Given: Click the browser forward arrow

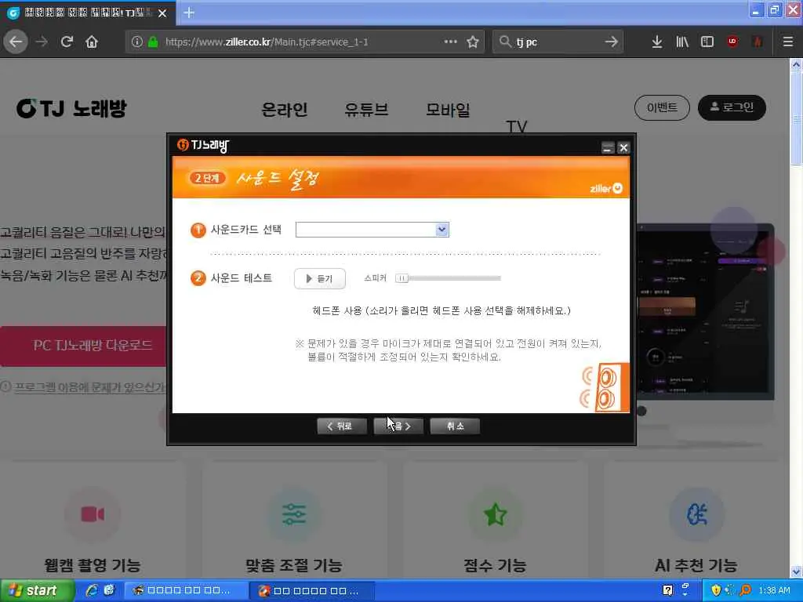Looking at the screenshot, I should pos(42,42).
